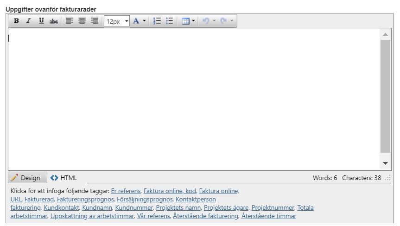Insert the Faktureringsprognos tag
The height and width of the screenshot is (226, 400).
85,200
